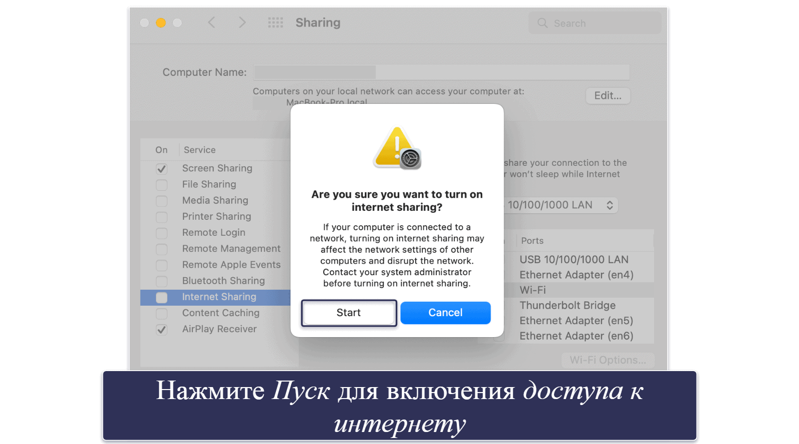Toggle the Screen Sharing checkbox
Viewport: 799px width, 444px height.
click(x=161, y=169)
